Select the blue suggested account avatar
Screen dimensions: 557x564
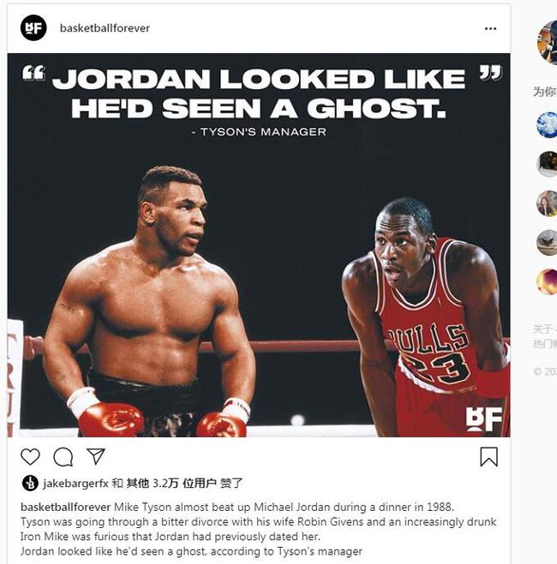click(547, 125)
